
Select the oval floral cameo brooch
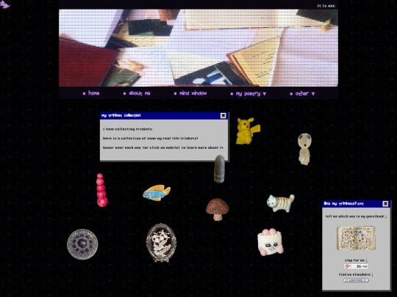pos(161,243)
